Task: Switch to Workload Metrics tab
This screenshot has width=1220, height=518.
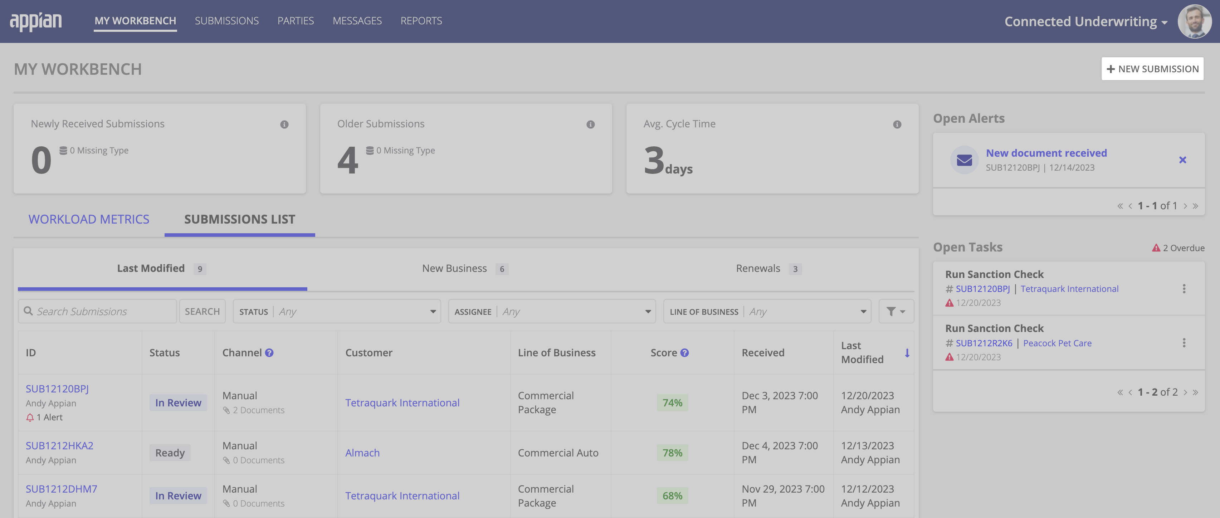Action: click(x=89, y=219)
